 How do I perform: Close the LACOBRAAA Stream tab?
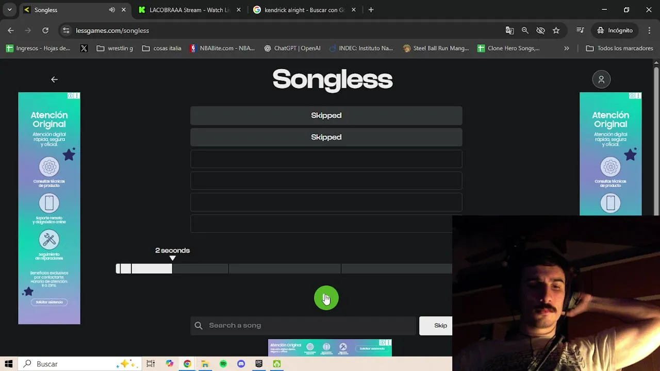238,10
